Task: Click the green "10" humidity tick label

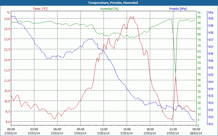Action: point(199,114)
